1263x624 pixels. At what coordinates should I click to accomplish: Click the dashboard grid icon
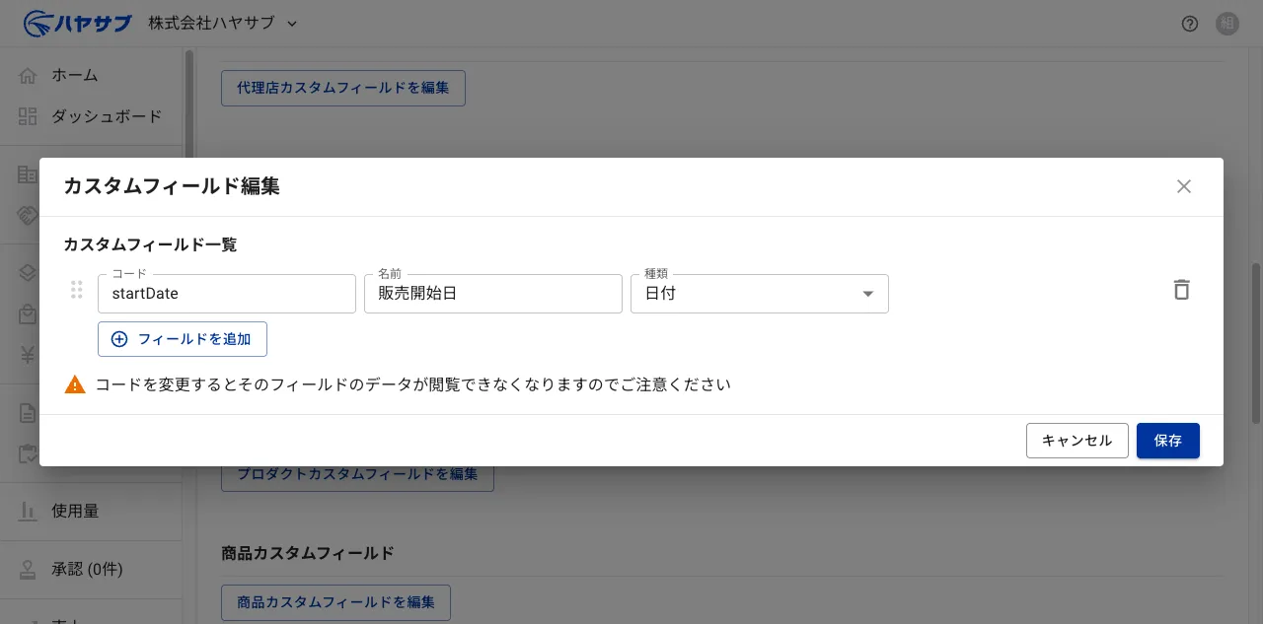pos(28,116)
